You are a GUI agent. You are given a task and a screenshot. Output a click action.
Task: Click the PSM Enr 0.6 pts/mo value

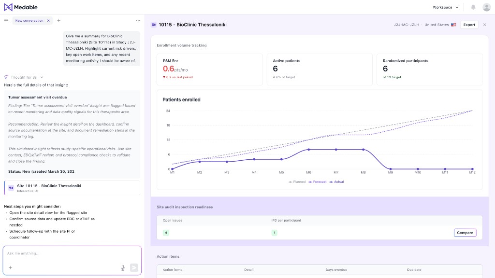click(175, 69)
